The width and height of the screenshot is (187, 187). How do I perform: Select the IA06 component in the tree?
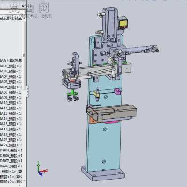(11, 87)
